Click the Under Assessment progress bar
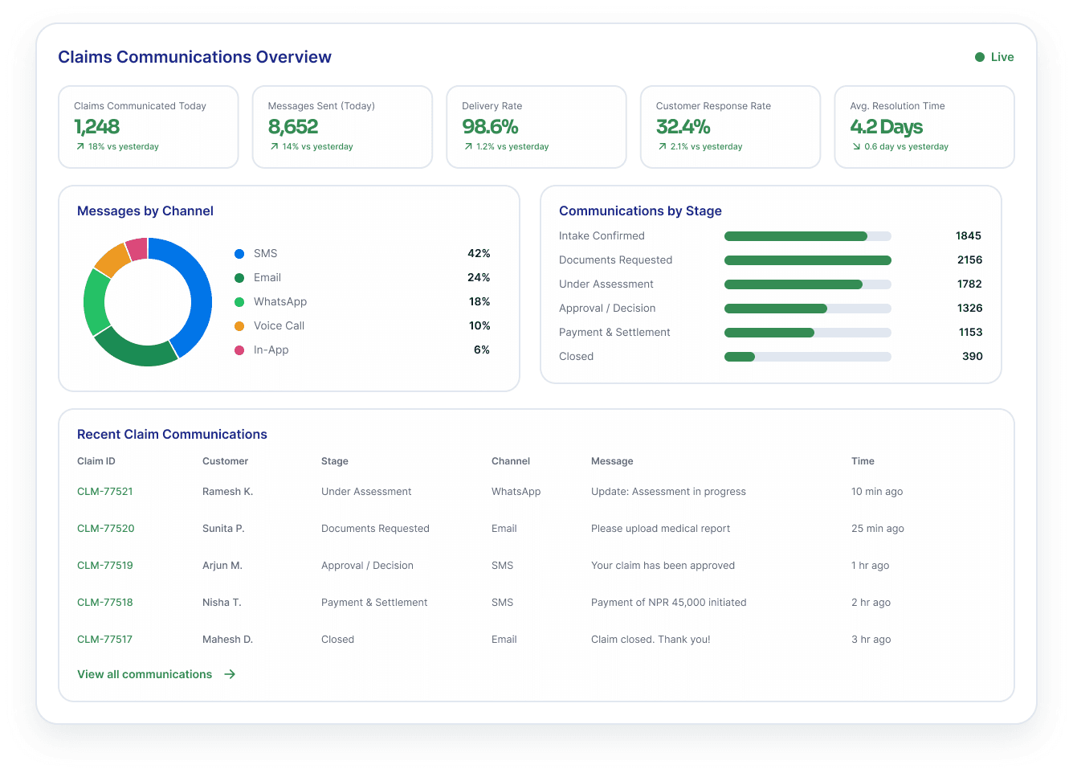This screenshot has height=773, width=1073. click(808, 284)
